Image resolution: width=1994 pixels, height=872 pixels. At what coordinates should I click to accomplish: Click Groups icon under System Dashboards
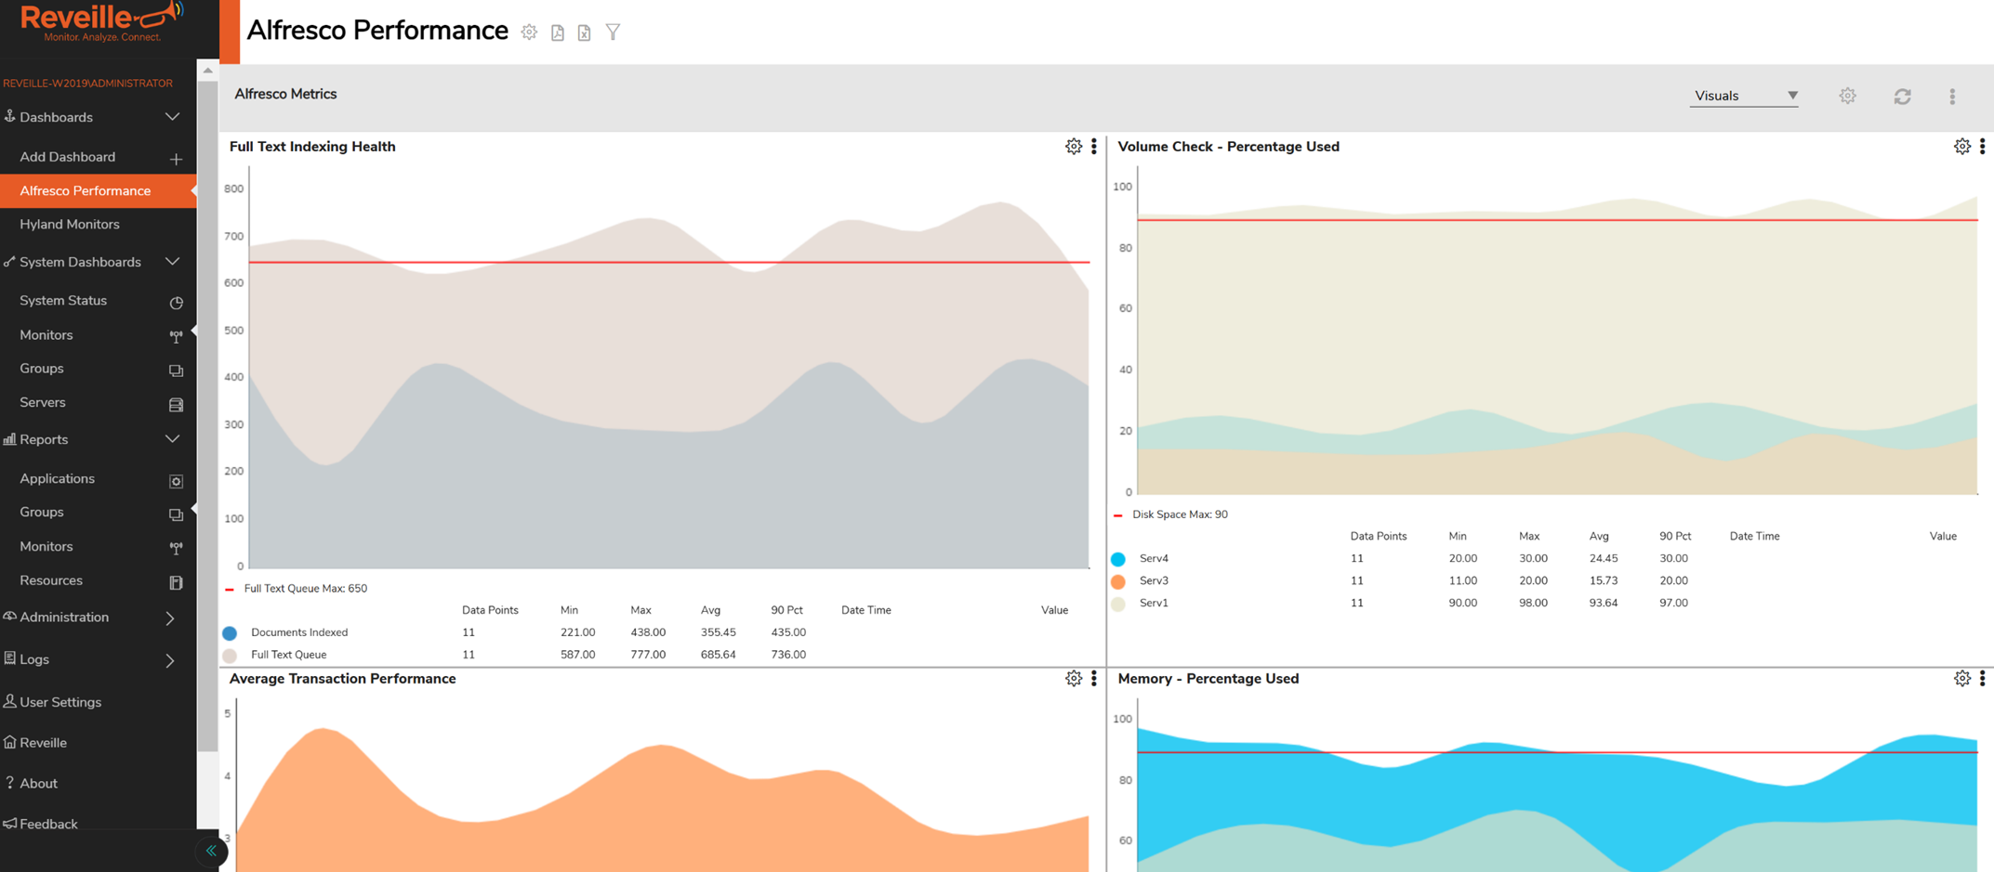point(176,371)
